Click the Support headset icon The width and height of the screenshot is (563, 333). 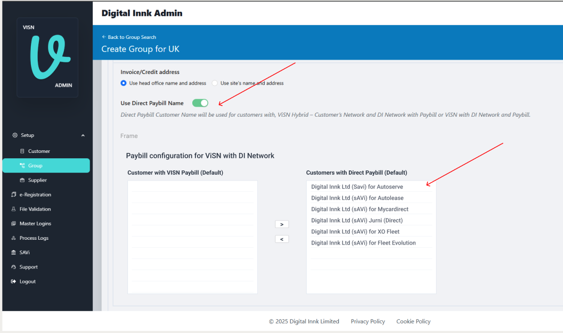14,267
